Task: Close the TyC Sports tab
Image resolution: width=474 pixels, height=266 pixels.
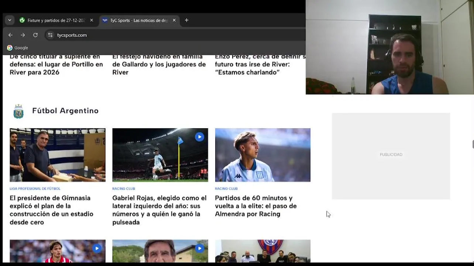Action: [x=174, y=20]
